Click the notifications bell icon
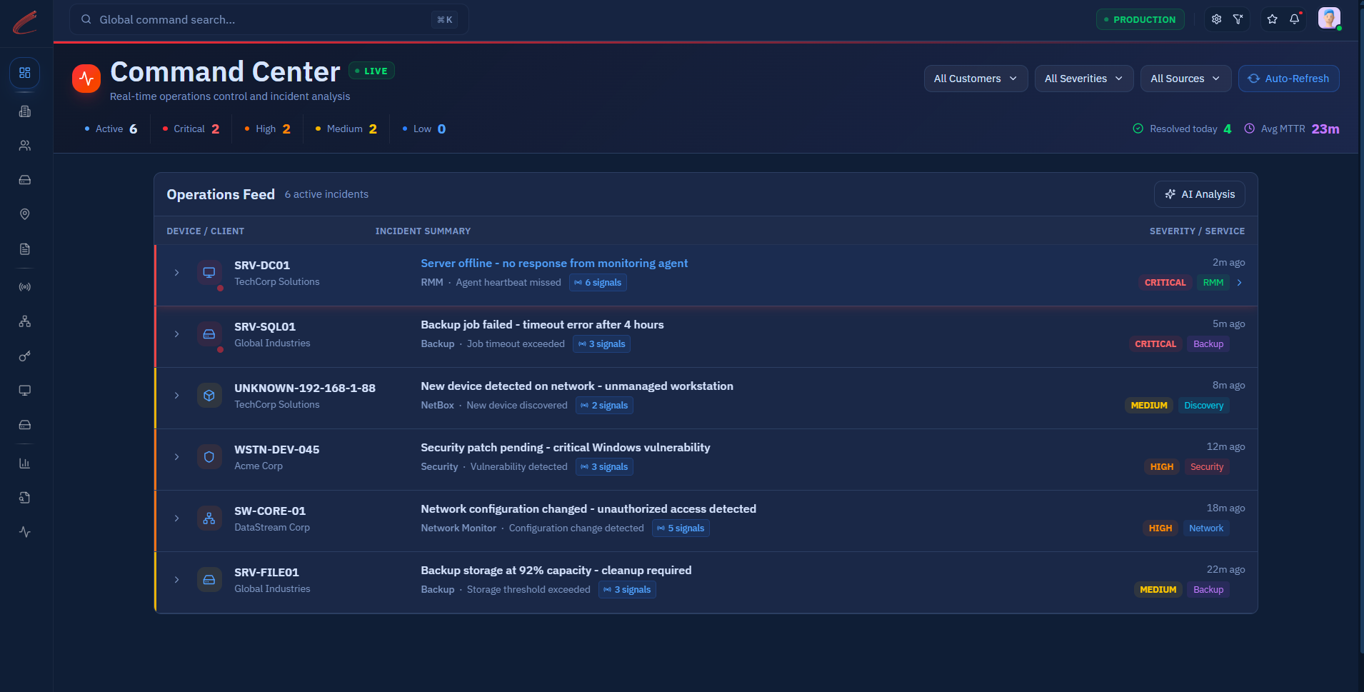The width and height of the screenshot is (1364, 692). tap(1294, 19)
